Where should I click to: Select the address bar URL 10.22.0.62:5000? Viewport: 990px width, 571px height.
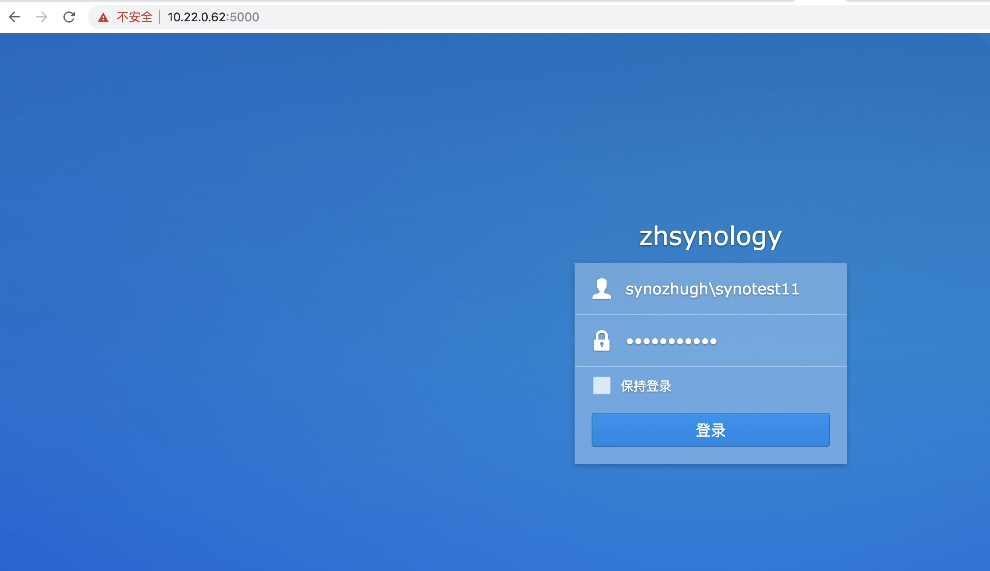pos(213,17)
